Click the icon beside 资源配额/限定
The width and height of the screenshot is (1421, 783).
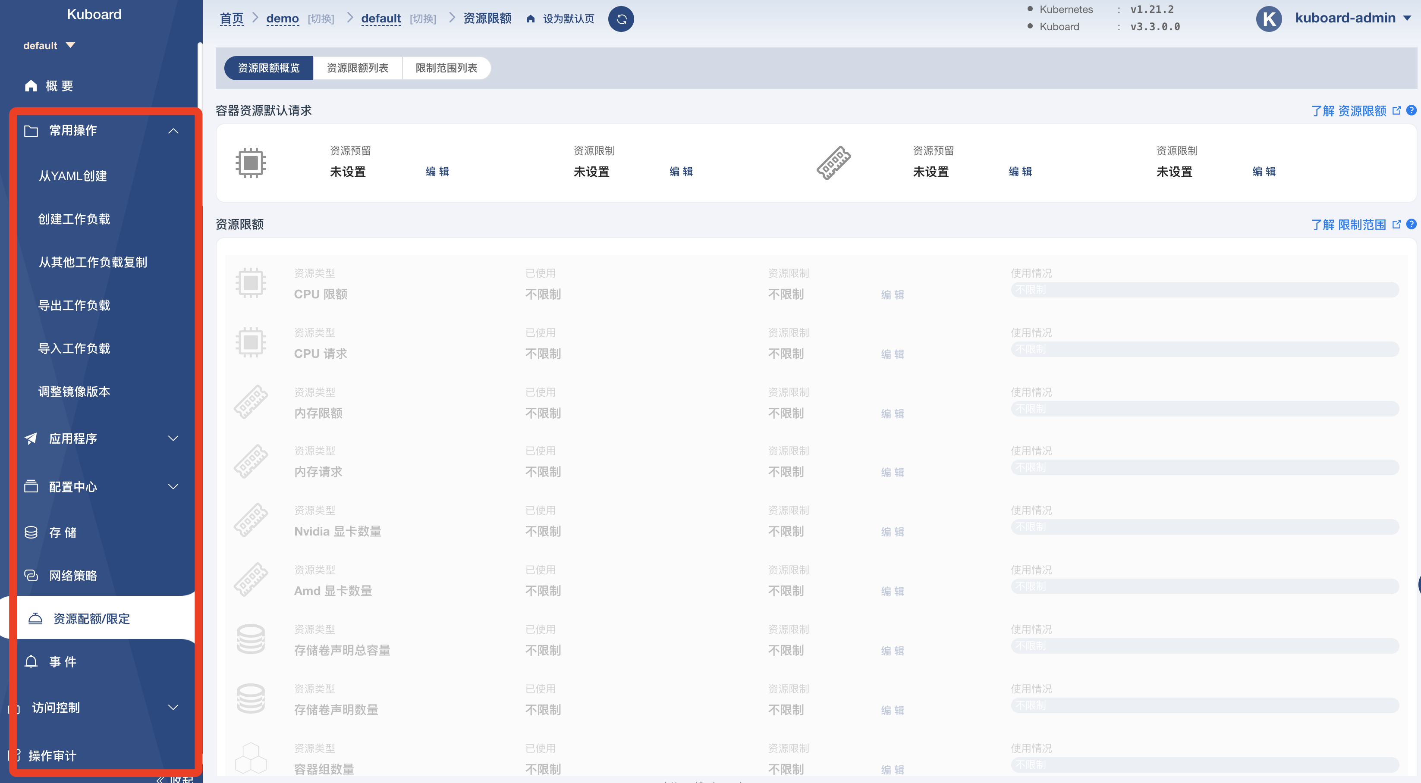click(x=35, y=619)
